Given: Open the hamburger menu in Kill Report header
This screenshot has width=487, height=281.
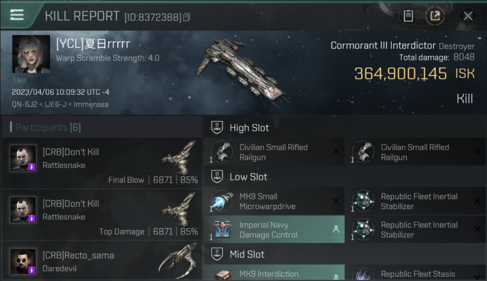Looking at the screenshot, I should click(17, 15).
